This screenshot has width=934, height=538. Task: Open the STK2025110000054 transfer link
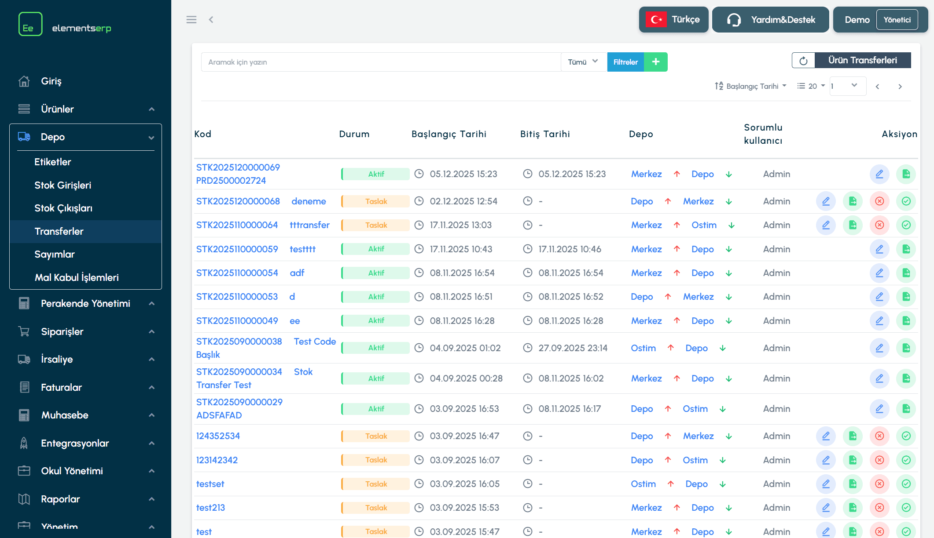237,273
